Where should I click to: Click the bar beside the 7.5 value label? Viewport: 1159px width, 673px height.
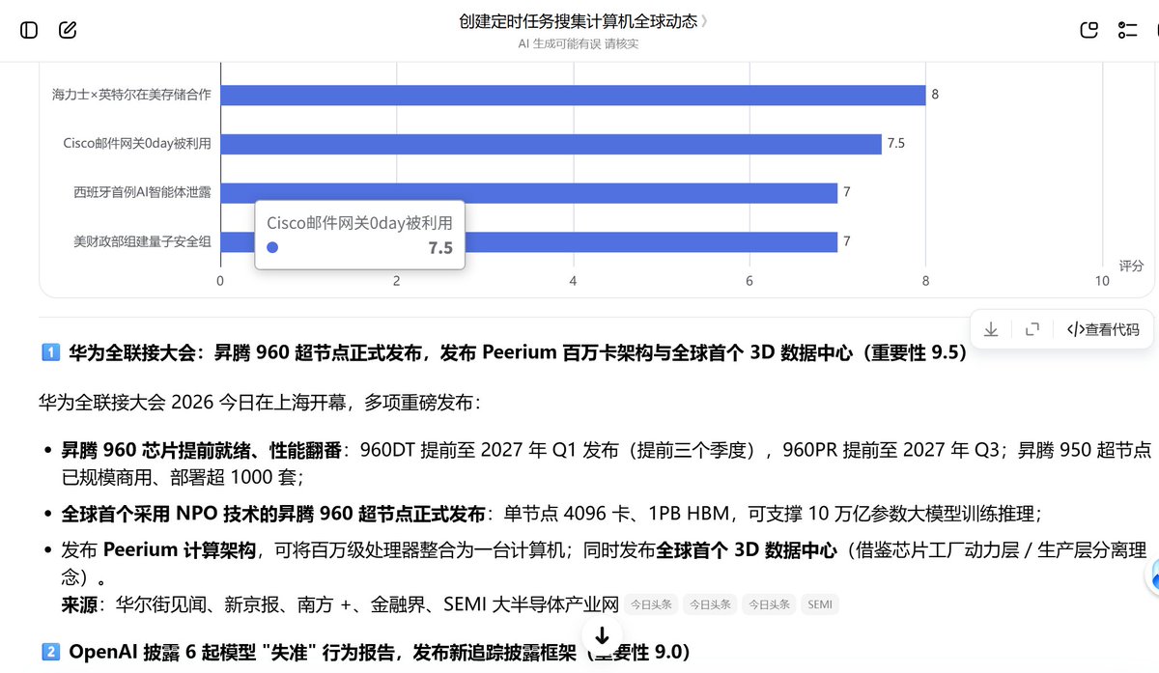(x=551, y=144)
